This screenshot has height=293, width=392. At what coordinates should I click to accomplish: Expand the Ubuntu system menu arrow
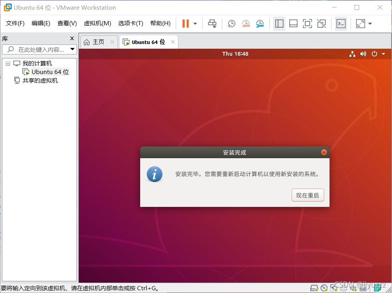click(383, 54)
